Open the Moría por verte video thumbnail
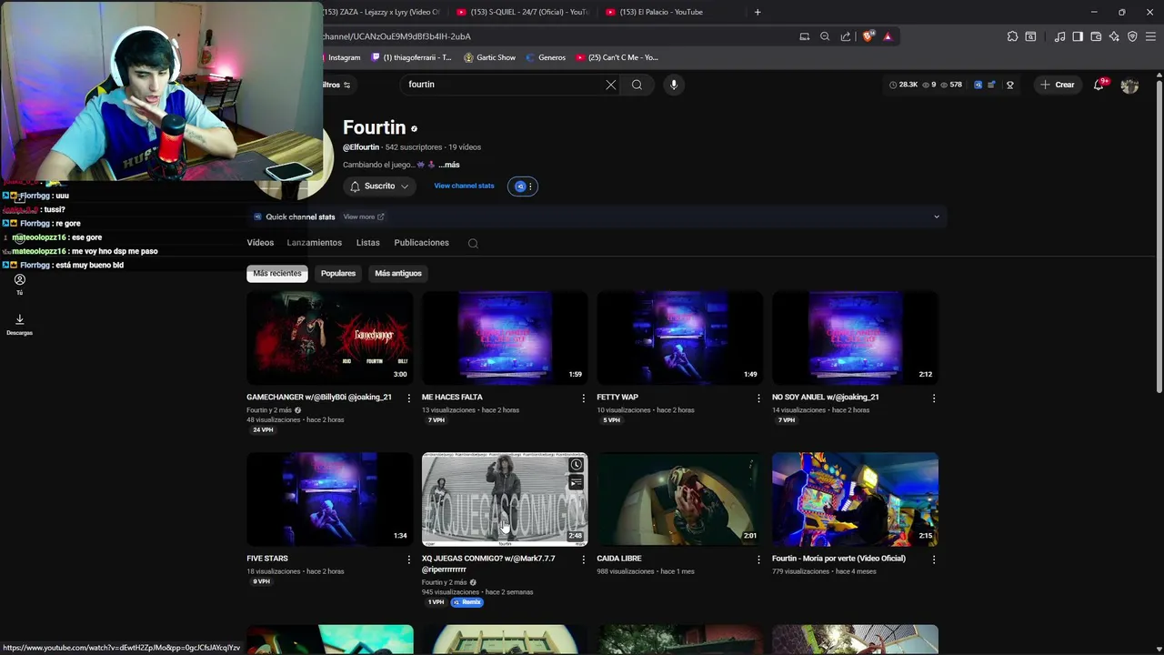This screenshot has width=1164, height=655. point(855,499)
